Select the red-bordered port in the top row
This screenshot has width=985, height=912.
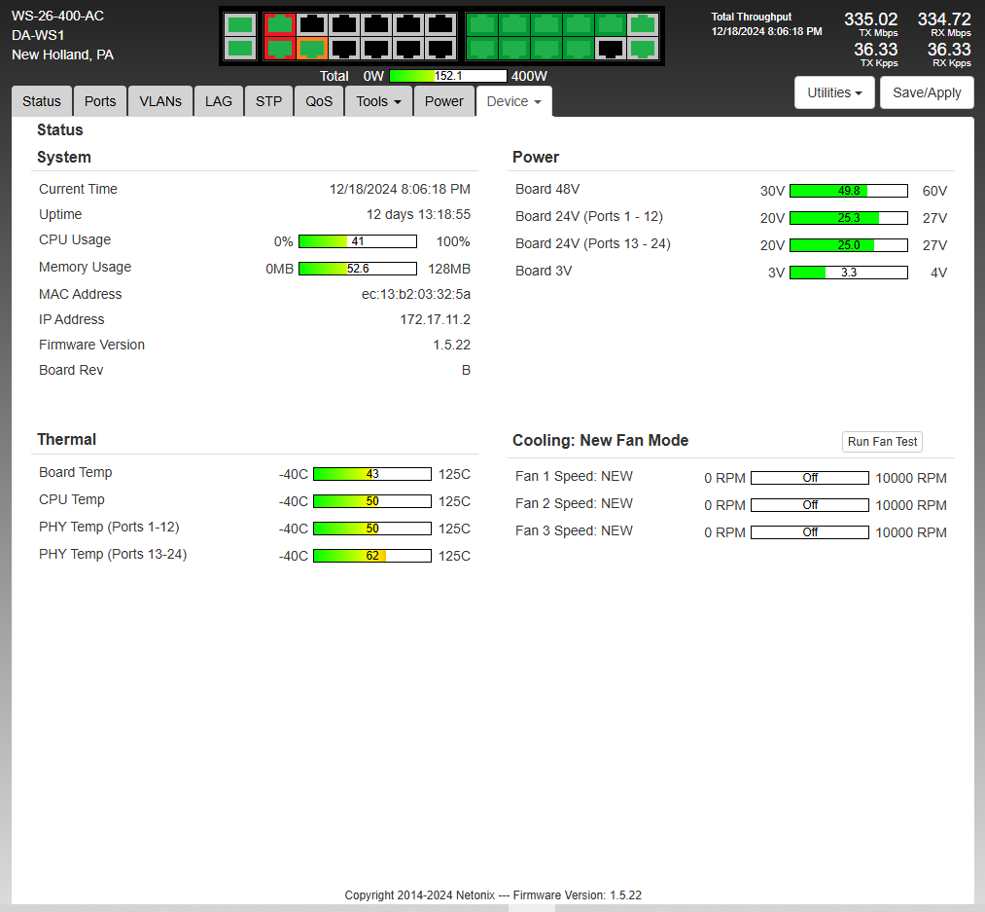[x=280, y=24]
